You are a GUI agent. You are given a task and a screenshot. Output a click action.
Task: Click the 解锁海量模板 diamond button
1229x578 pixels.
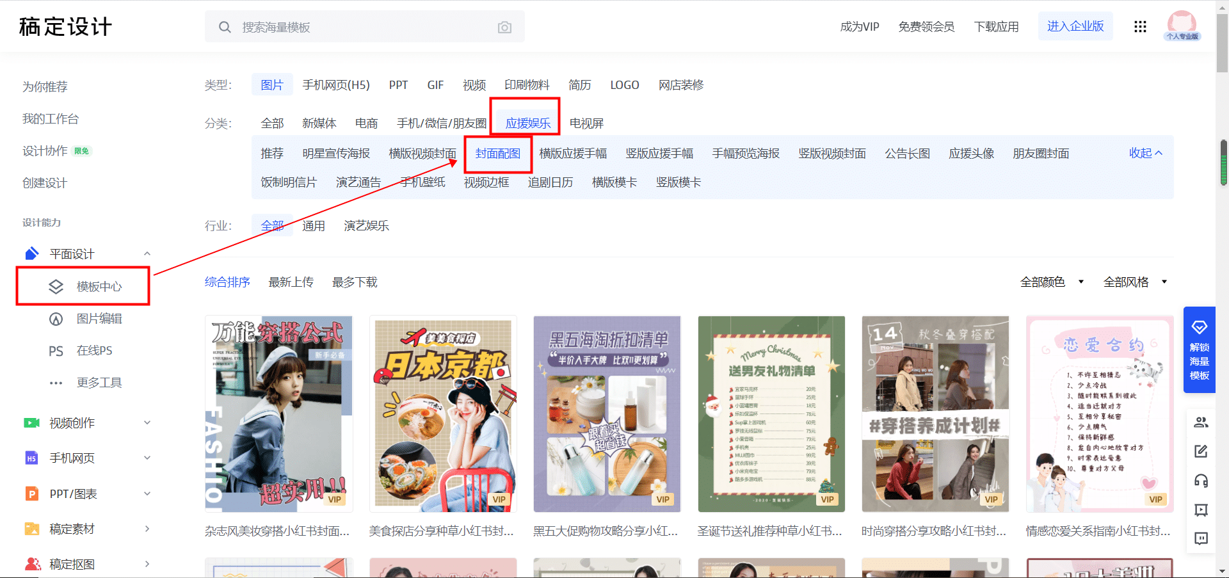pyautogui.click(x=1199, y=349)
